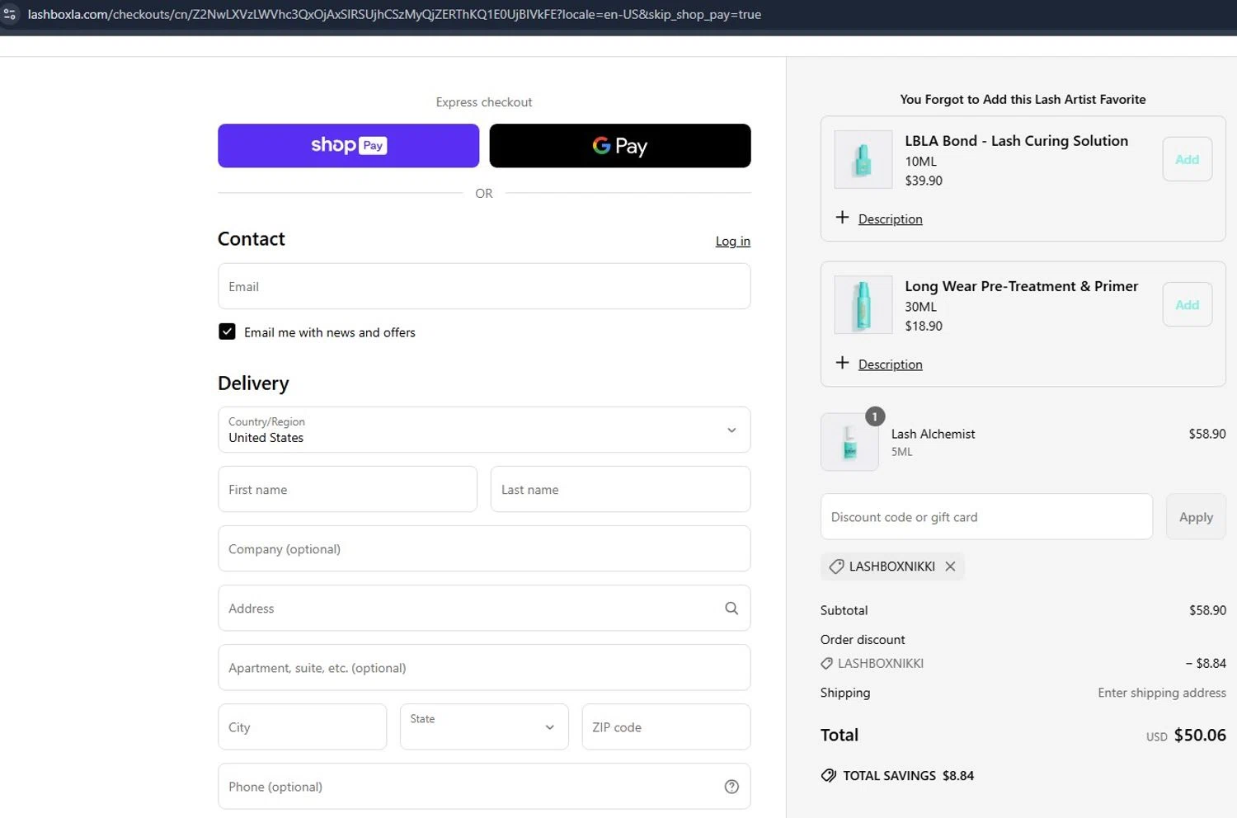Click the Apartment, suite field
This screenshot has width=1237, height=818.
484,667
